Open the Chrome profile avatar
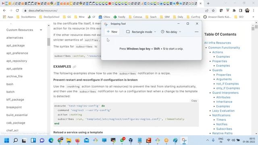The image size is (258, 145). [247, 10]
